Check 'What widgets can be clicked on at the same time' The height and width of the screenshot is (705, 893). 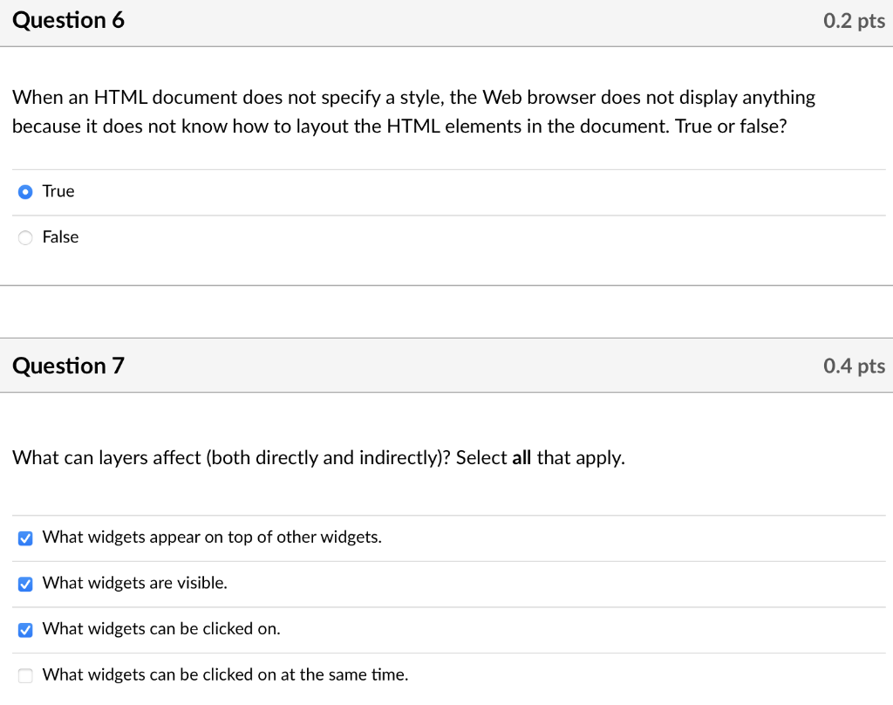25,675
